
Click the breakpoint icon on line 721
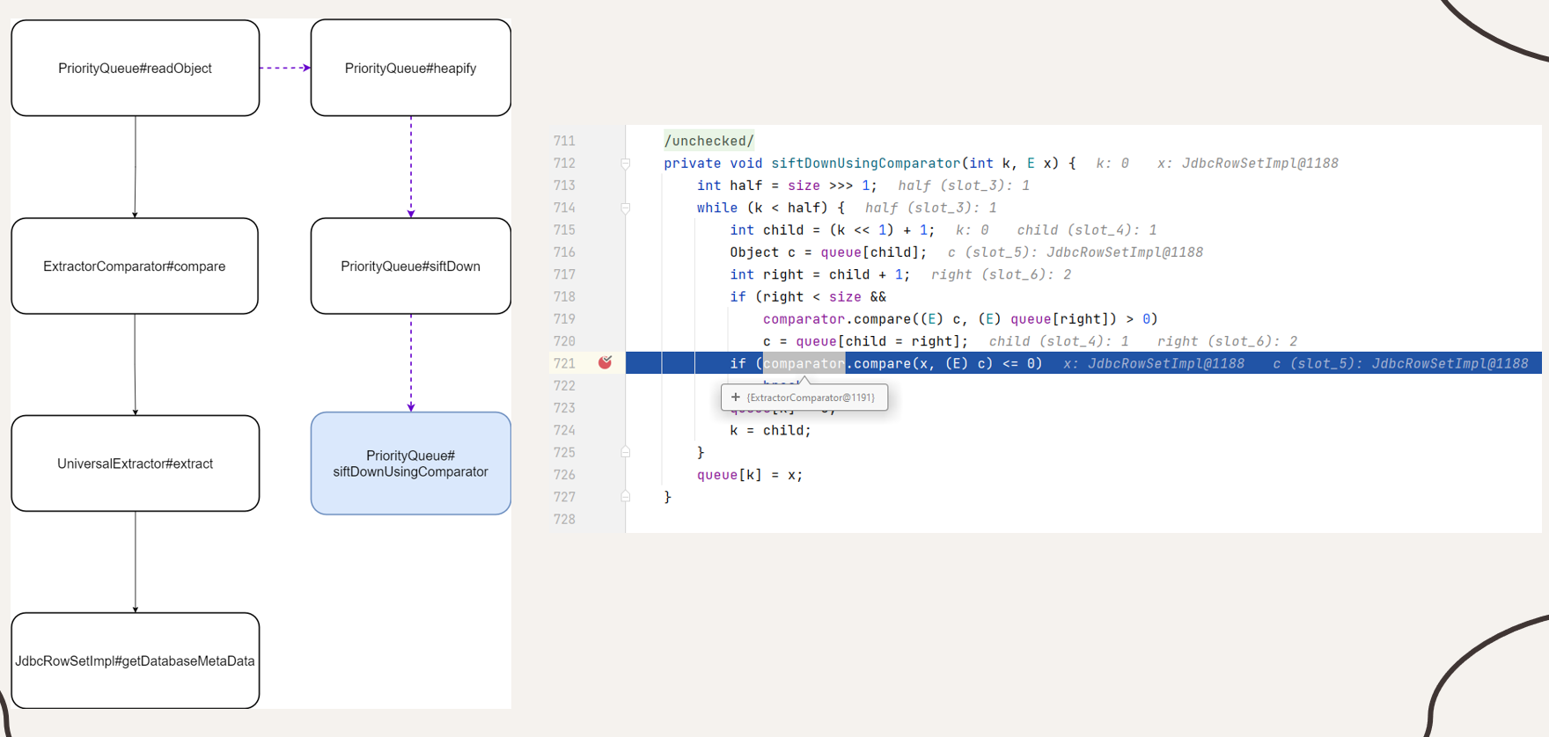[605, 362]
